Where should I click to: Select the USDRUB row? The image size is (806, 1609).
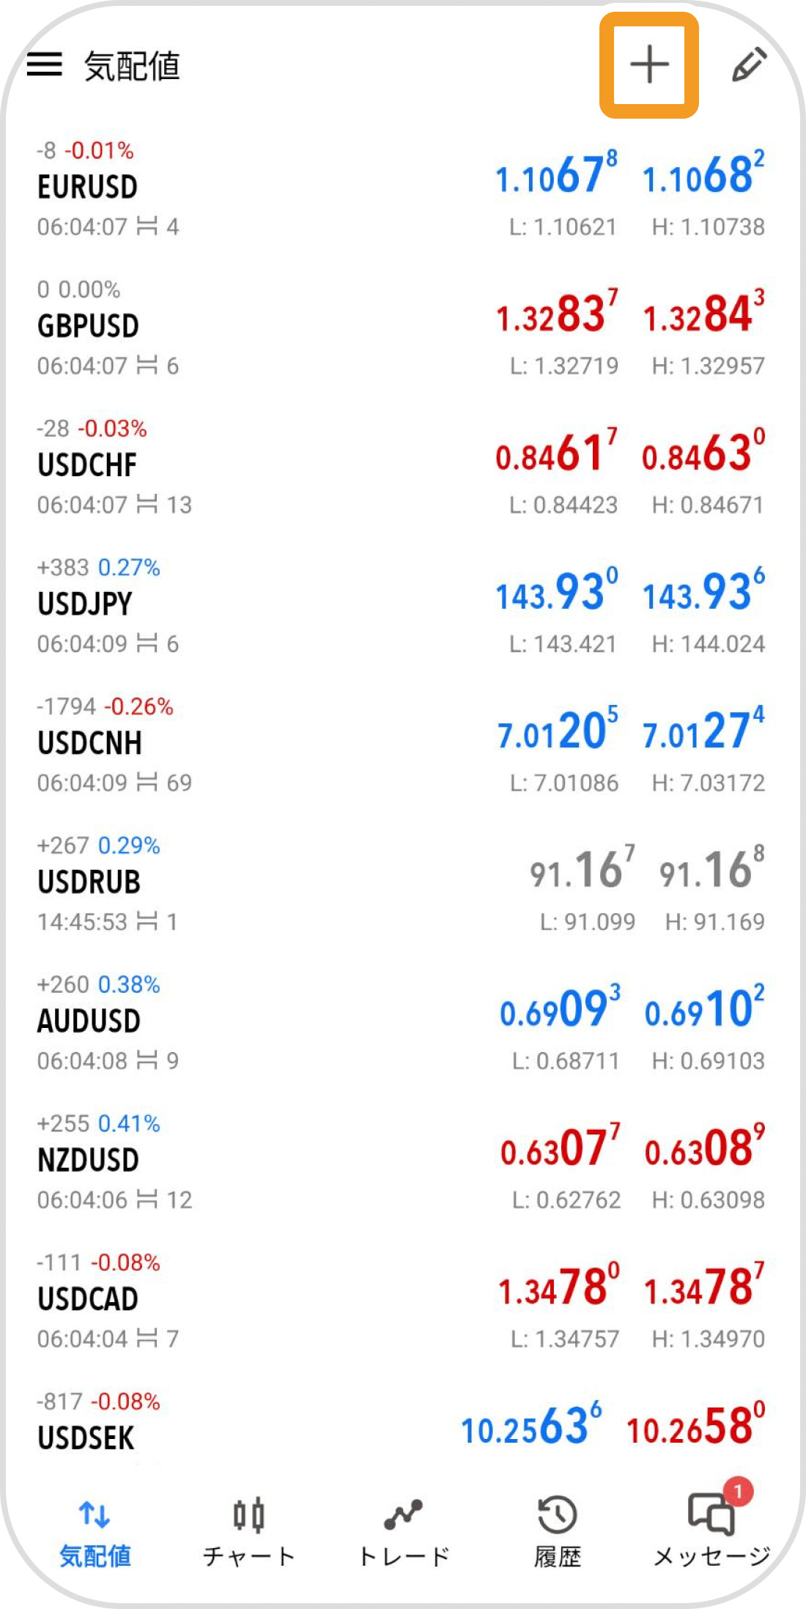pos(403,884)
